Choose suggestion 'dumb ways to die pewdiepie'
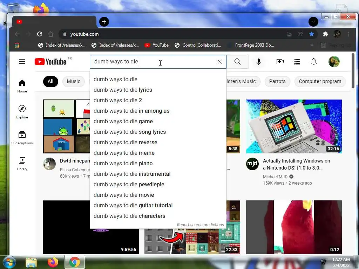The width and height of the screenshot is (359, 269). pos(158,185)
